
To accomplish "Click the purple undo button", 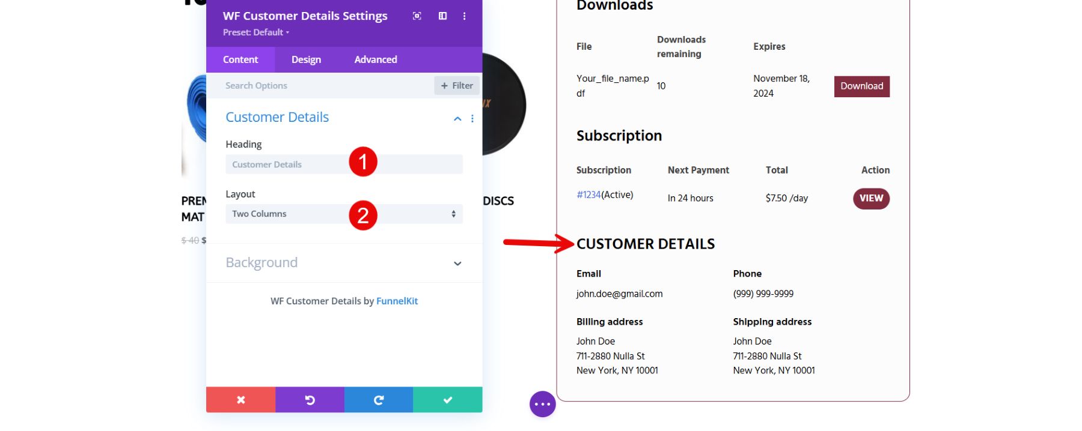I will (310, 400).
